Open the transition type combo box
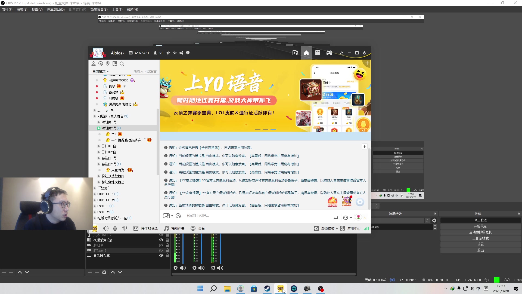The height and width of the screenshot is (294, 522). point(400,221)
